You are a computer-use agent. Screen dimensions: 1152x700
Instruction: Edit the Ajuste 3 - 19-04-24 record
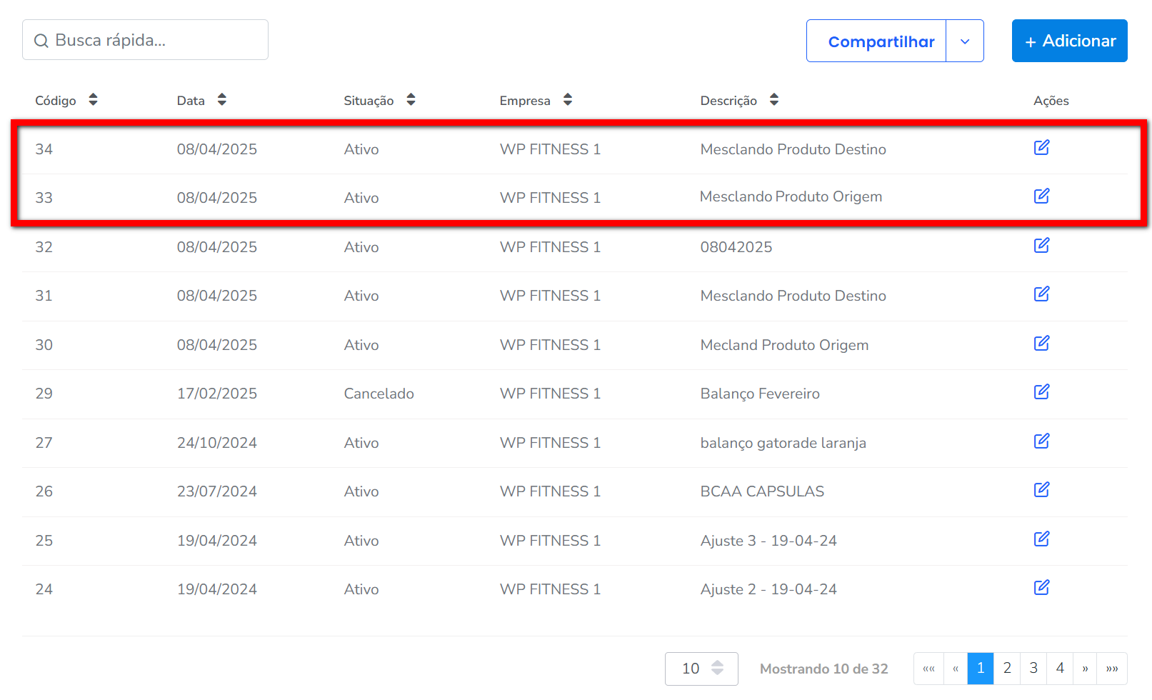tap(1041, 539)
